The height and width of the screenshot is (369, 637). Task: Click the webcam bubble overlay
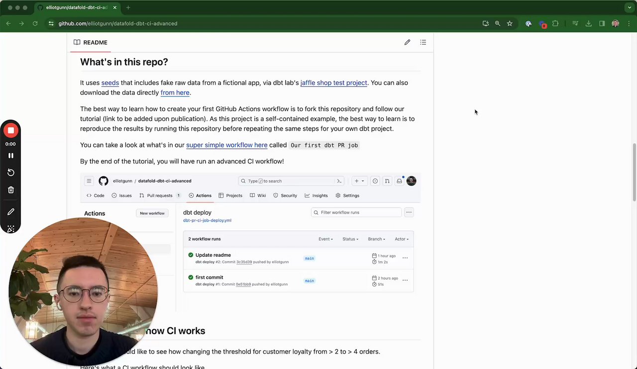(83, 292)
